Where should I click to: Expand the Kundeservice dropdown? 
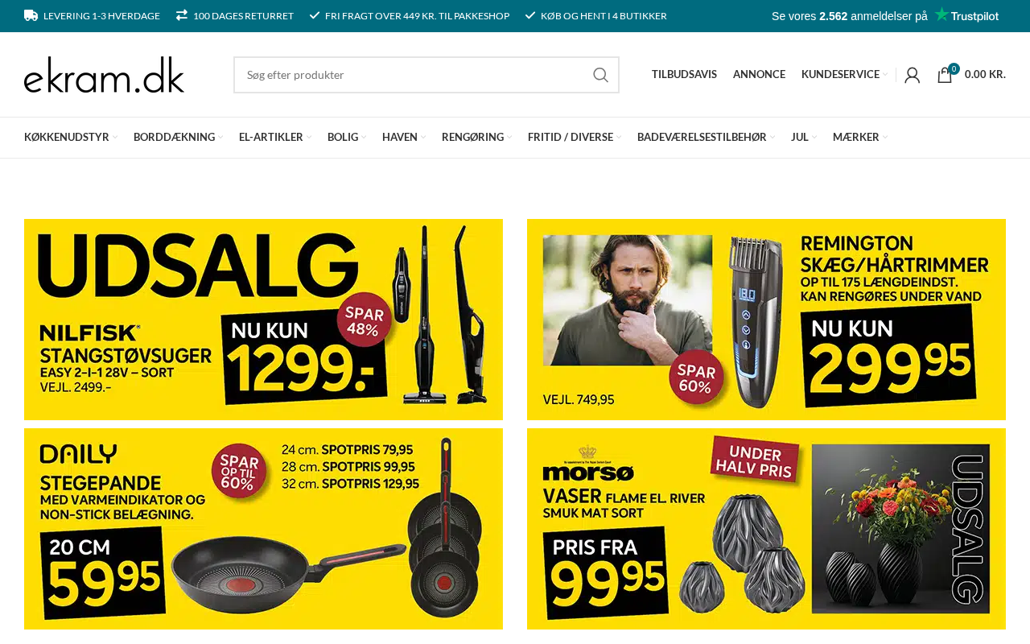[844, 74]
